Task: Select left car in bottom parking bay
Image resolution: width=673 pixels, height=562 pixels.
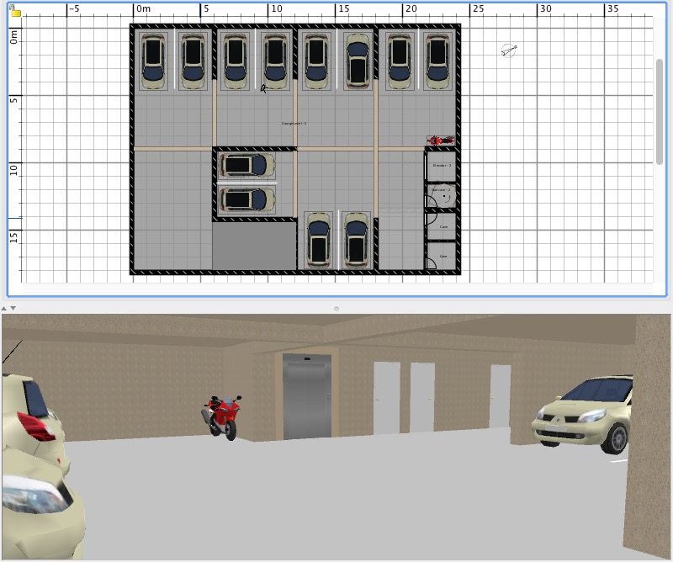Action: click(318, 239)
